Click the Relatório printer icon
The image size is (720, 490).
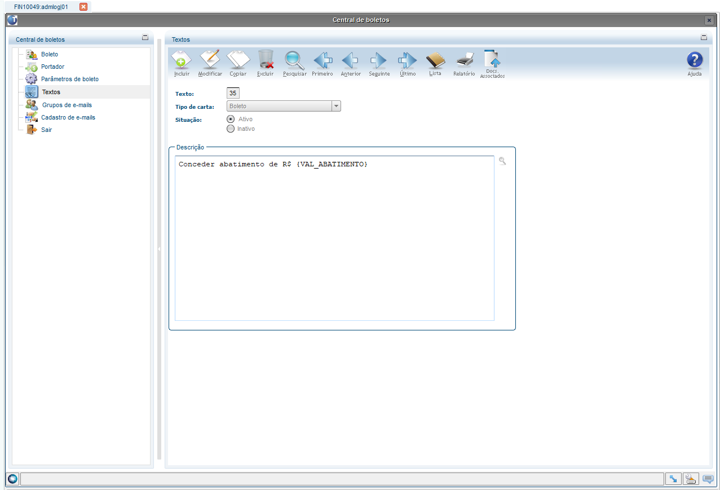pos(465,60)
